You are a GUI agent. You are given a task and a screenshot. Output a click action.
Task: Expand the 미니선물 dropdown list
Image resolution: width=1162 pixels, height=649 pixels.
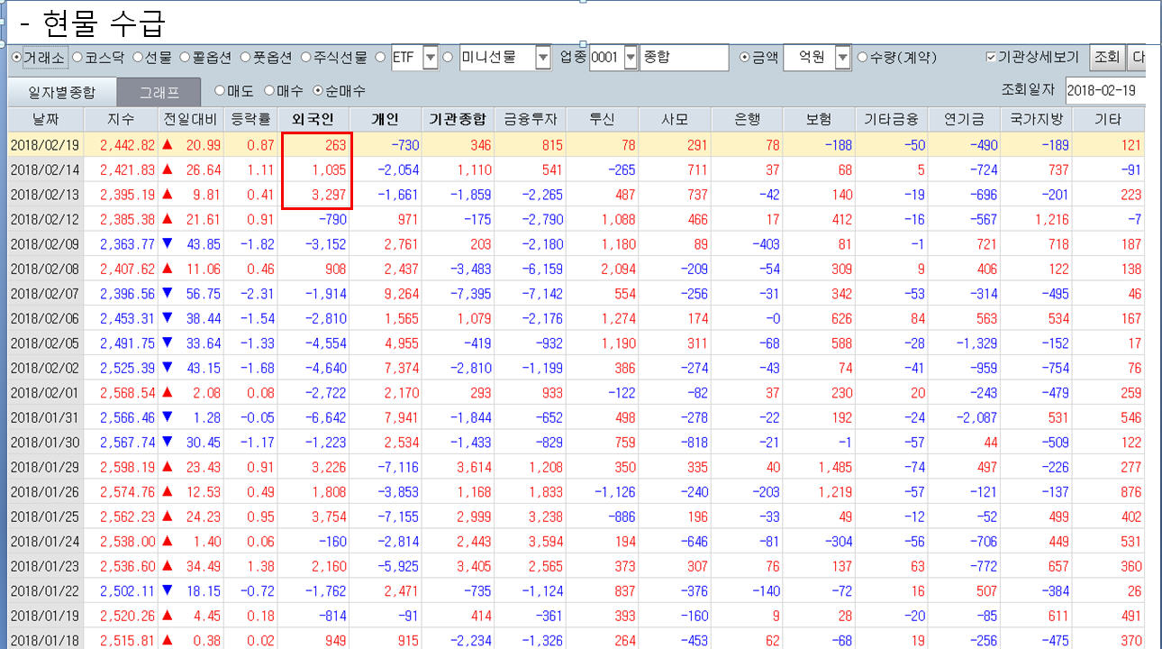tap(542, 58)
